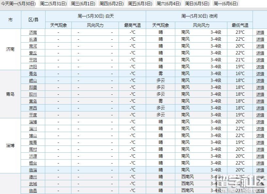Switch to the 周六(6月4日) tab
267x194 pixels.
pos(169,4)
